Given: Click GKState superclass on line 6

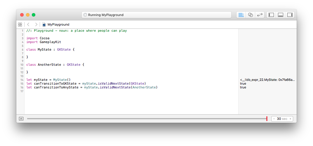Looking at the screenshot, I should pos(64,49).
